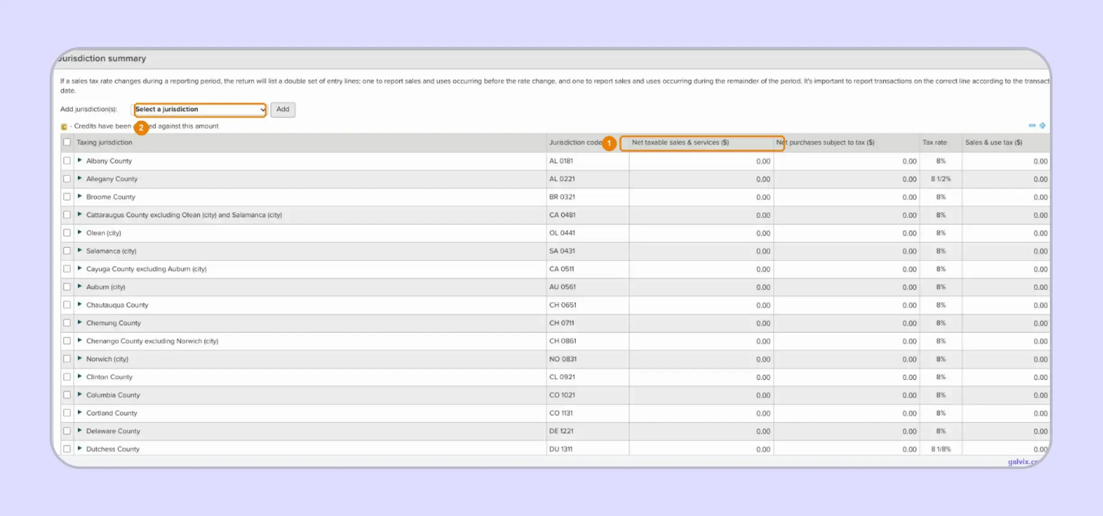Expand the Chemung County row arrow
Viewport: 1103px width, 516px height.
[x=80, y=322]
